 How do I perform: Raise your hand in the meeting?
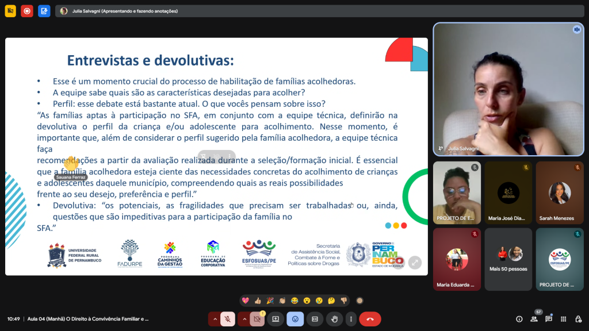pyautogui.click(x=334, y=319)
